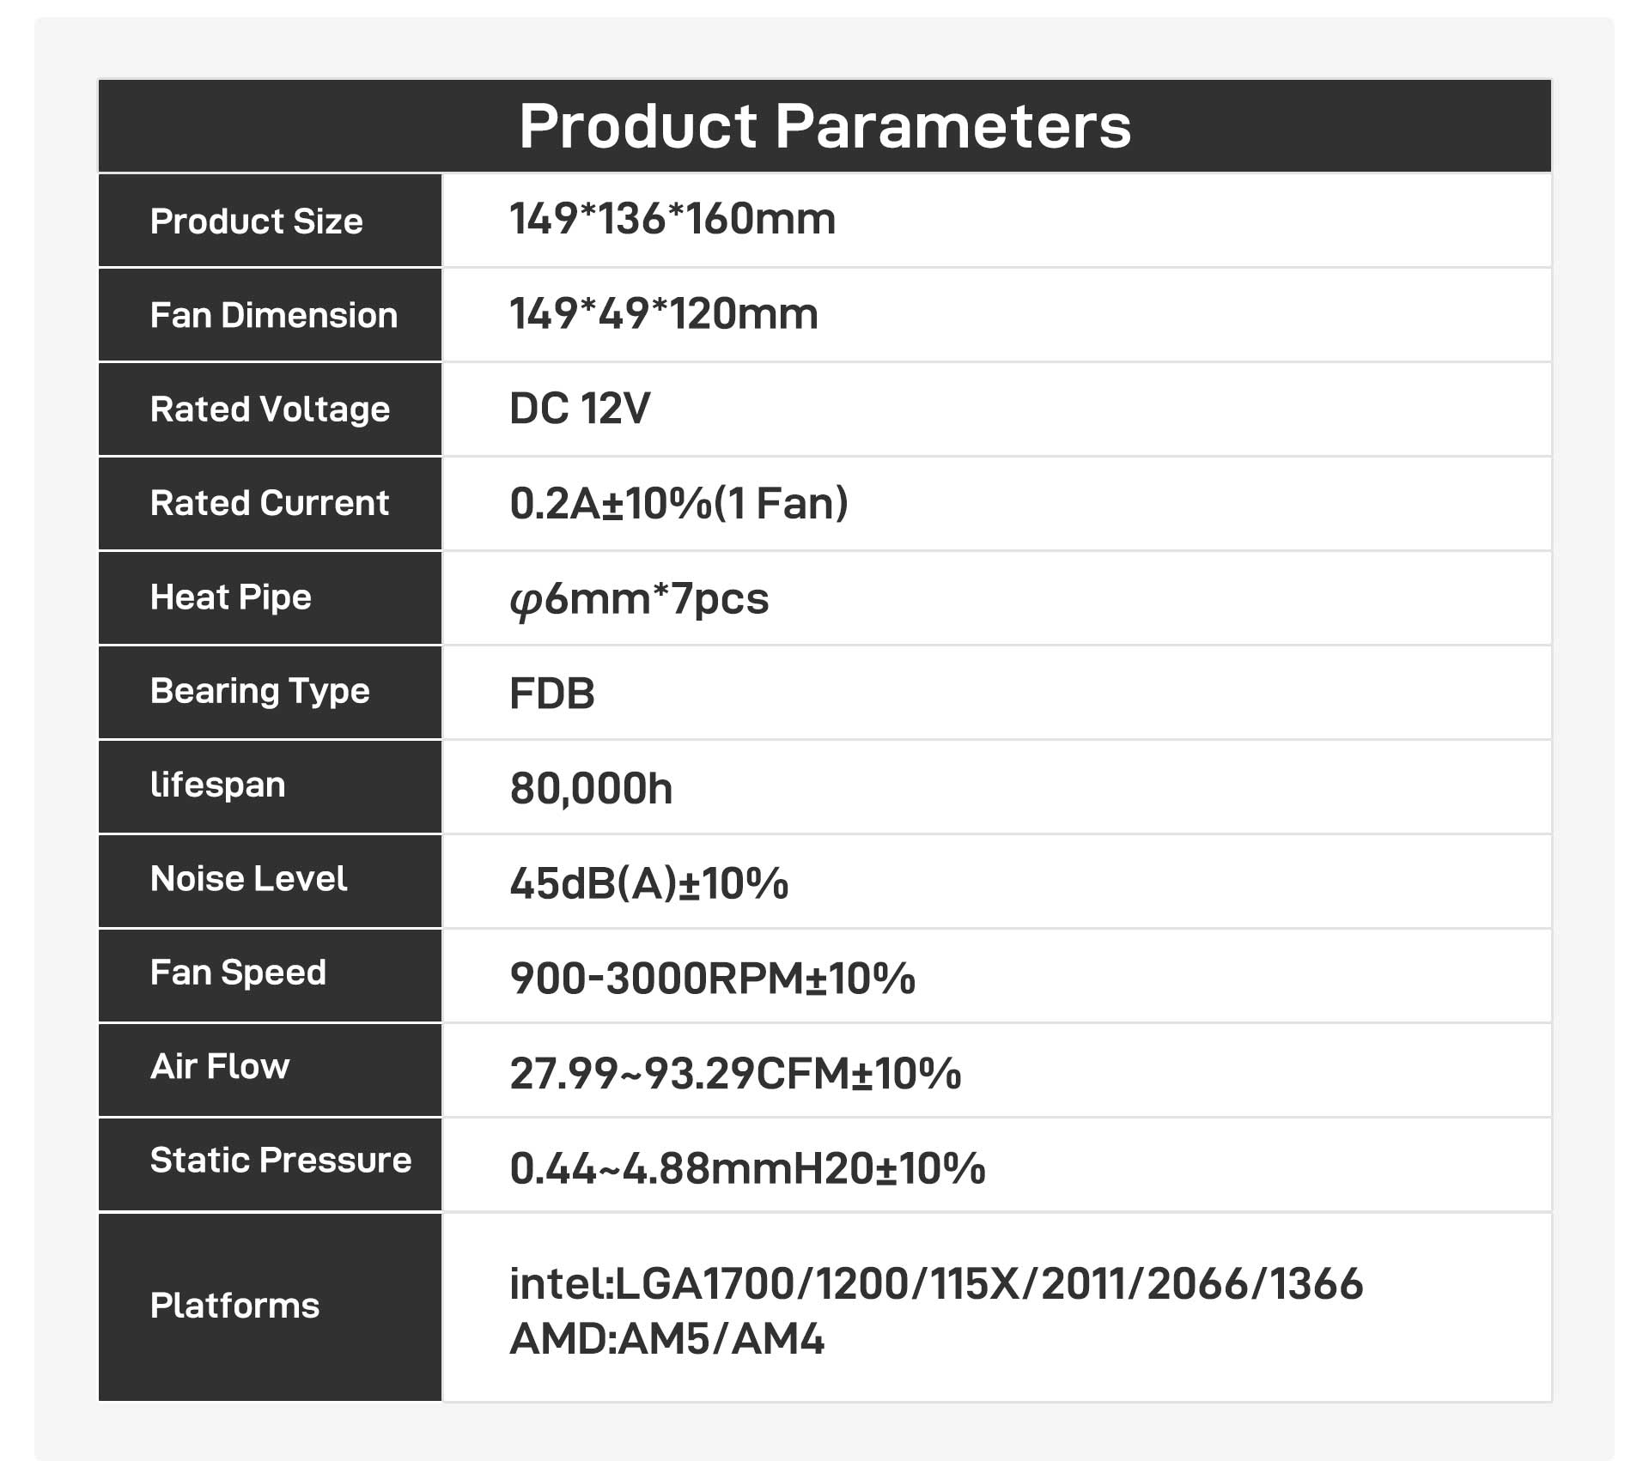Select the Heat Pipe label
Screen dimensions: 1649x1461
point(230,597)
